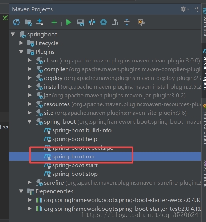The height and width of the screenshot is (222, 206).
Task: Select the springboot project row
Action: pos(105,35)
